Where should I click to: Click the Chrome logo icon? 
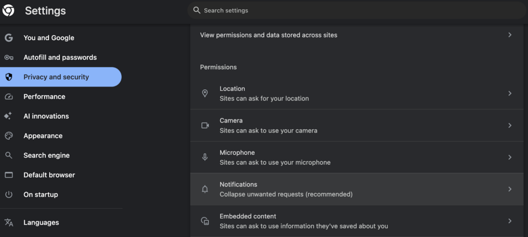point(8,11)
